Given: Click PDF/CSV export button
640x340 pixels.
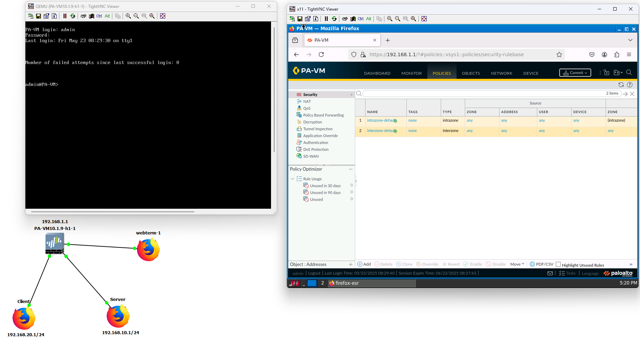Looking at the screenshot, I should coord(542,264).
